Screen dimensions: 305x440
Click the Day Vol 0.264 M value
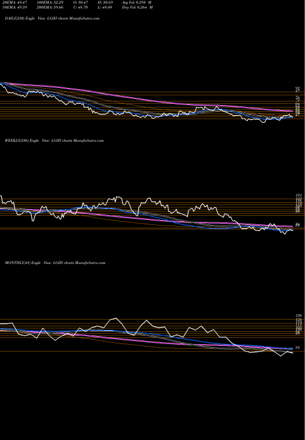[x=137, y=7]
